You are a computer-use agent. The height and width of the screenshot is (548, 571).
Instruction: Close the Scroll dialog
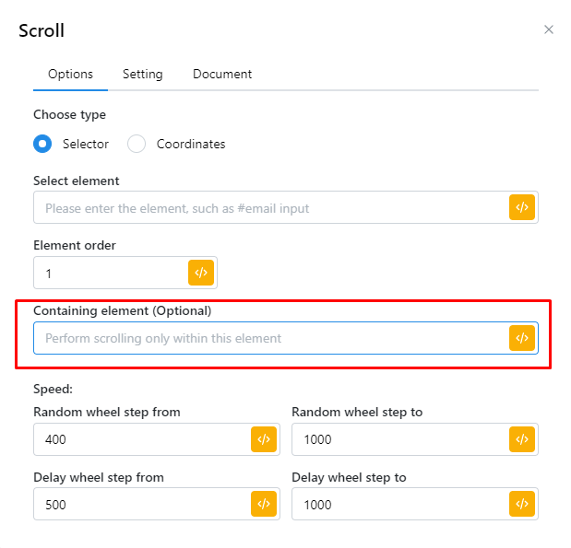tap(549, 29)
